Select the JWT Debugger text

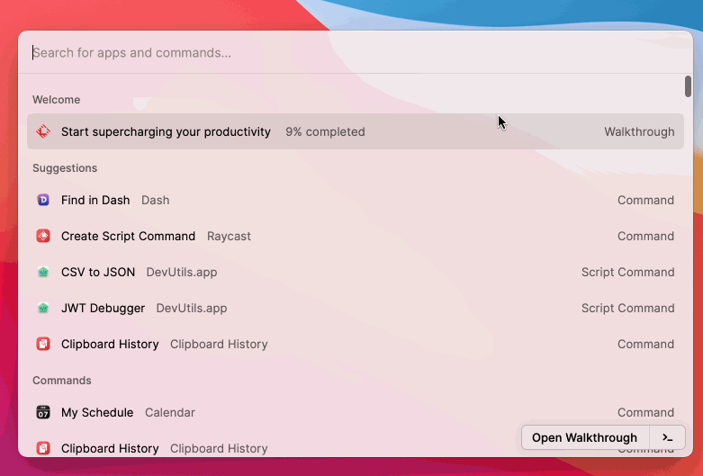click(104, 308)
